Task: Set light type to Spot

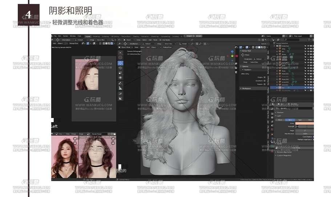Action: pyautogui.click(x=300, y=120)
